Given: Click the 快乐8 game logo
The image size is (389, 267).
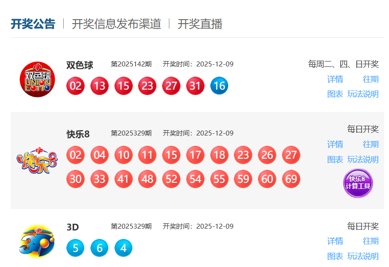Looking at the screenshot, I should 37,160.
